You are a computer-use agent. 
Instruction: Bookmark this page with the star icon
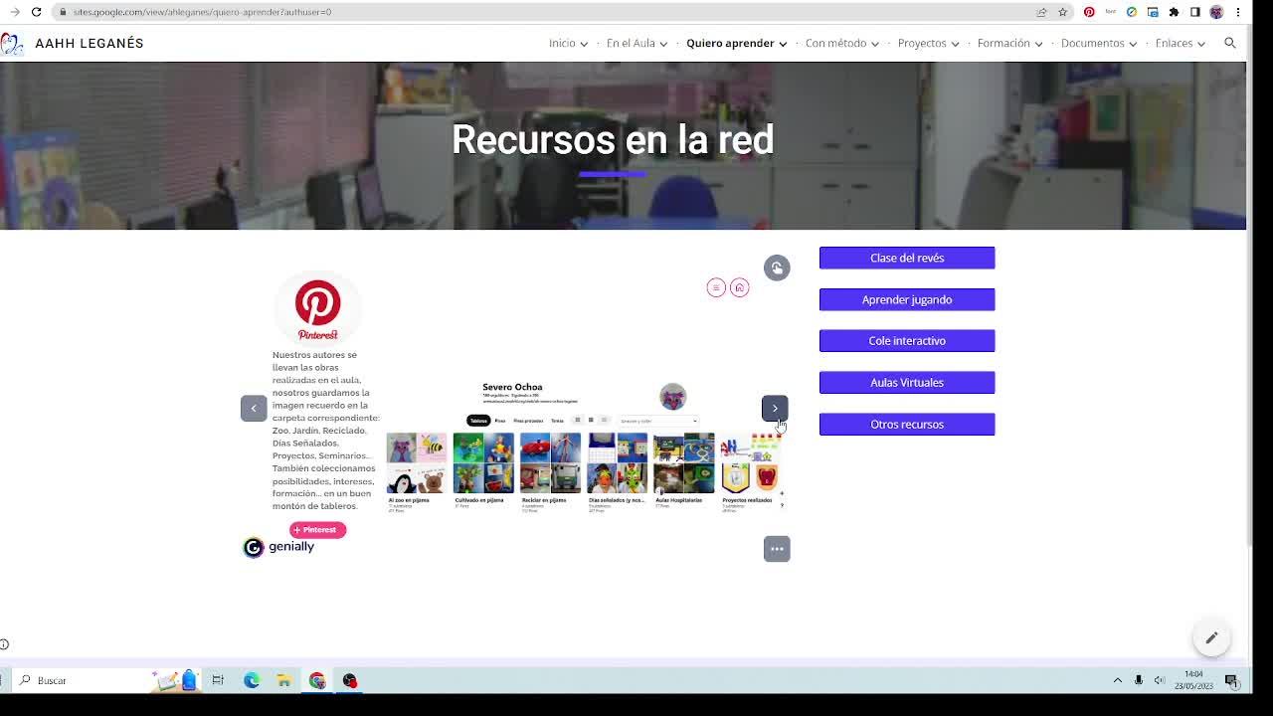tap(1062, 12)
